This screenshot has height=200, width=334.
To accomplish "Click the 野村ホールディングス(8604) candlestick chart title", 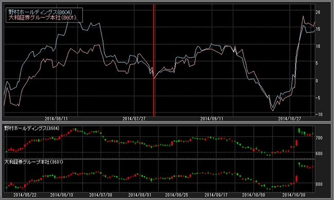I will click(x=32, y=129).
